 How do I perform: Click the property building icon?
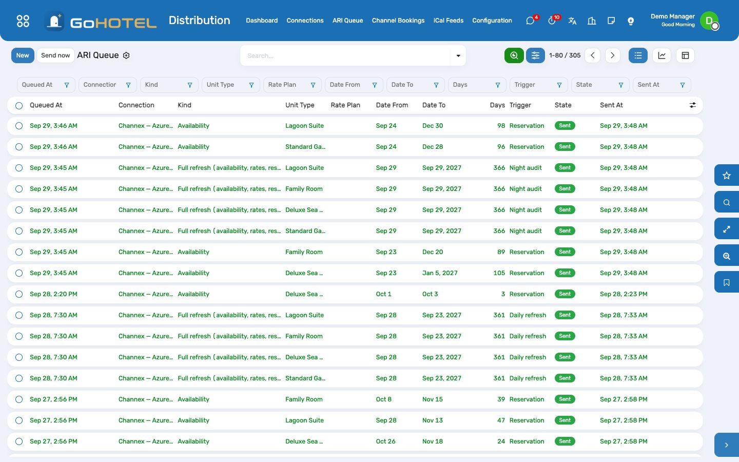[592, 21]
